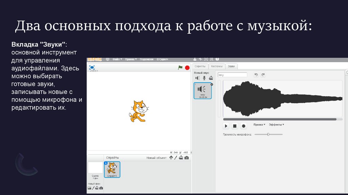Upload a backdrop from file
The image size is (348, 195).
coord(97,188)
